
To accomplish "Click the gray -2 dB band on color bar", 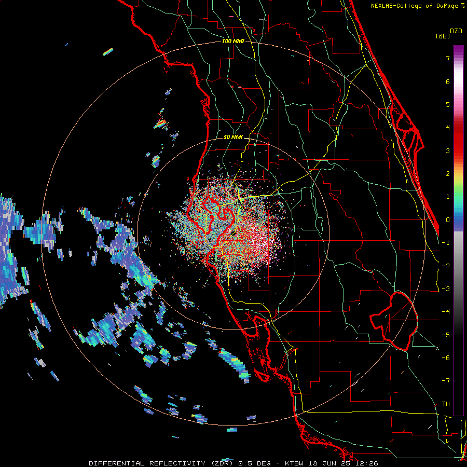I will 458,266.
